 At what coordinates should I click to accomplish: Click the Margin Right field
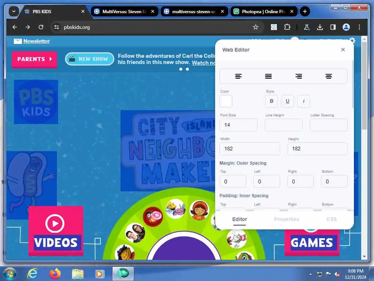coord(301,181)
